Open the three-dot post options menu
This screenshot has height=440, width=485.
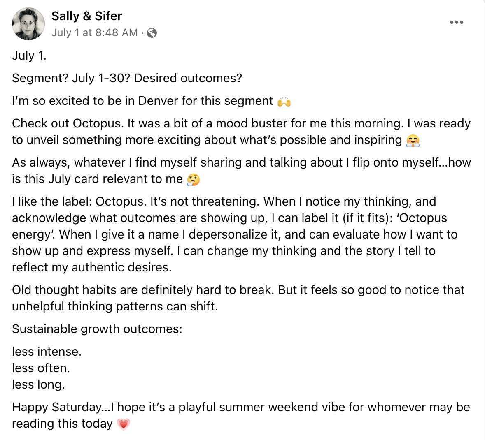[x=456, y=22]
